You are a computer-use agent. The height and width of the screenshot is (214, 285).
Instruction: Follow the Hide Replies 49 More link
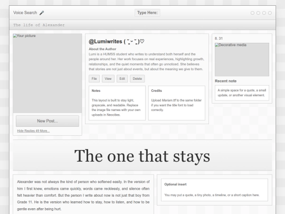pos(33,131)
